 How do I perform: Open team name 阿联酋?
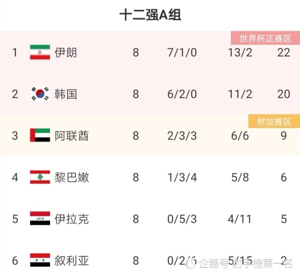tap(72, 136)
